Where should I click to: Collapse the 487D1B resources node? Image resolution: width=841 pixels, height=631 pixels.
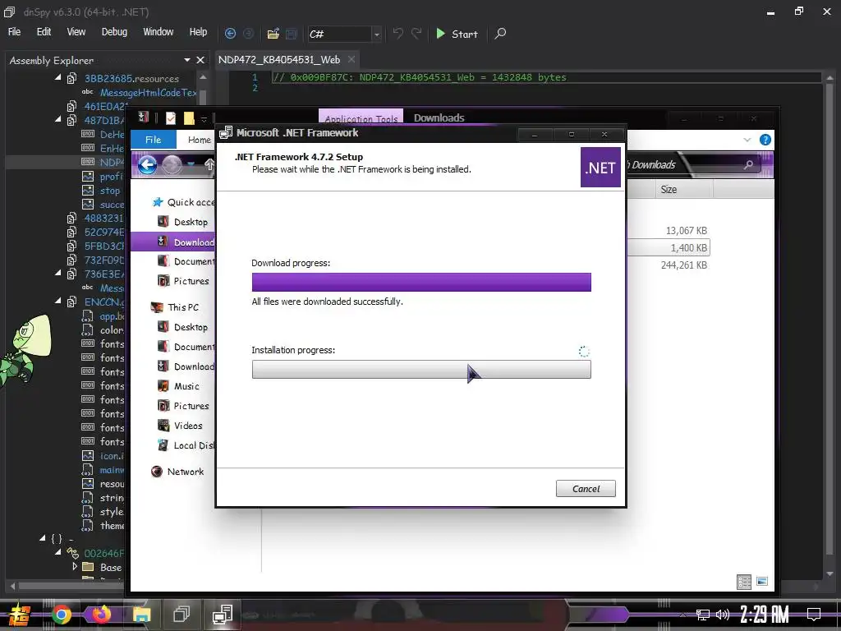pyautogui.click(x=58, y=120)
